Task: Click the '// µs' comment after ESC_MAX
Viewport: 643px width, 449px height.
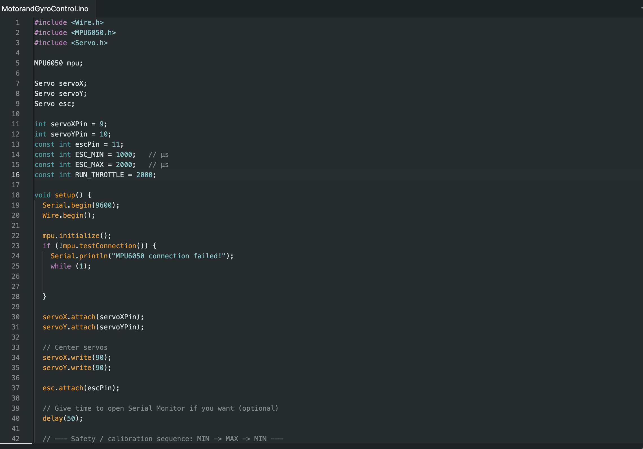Action: pyautogui.click(x=158, y=165)
